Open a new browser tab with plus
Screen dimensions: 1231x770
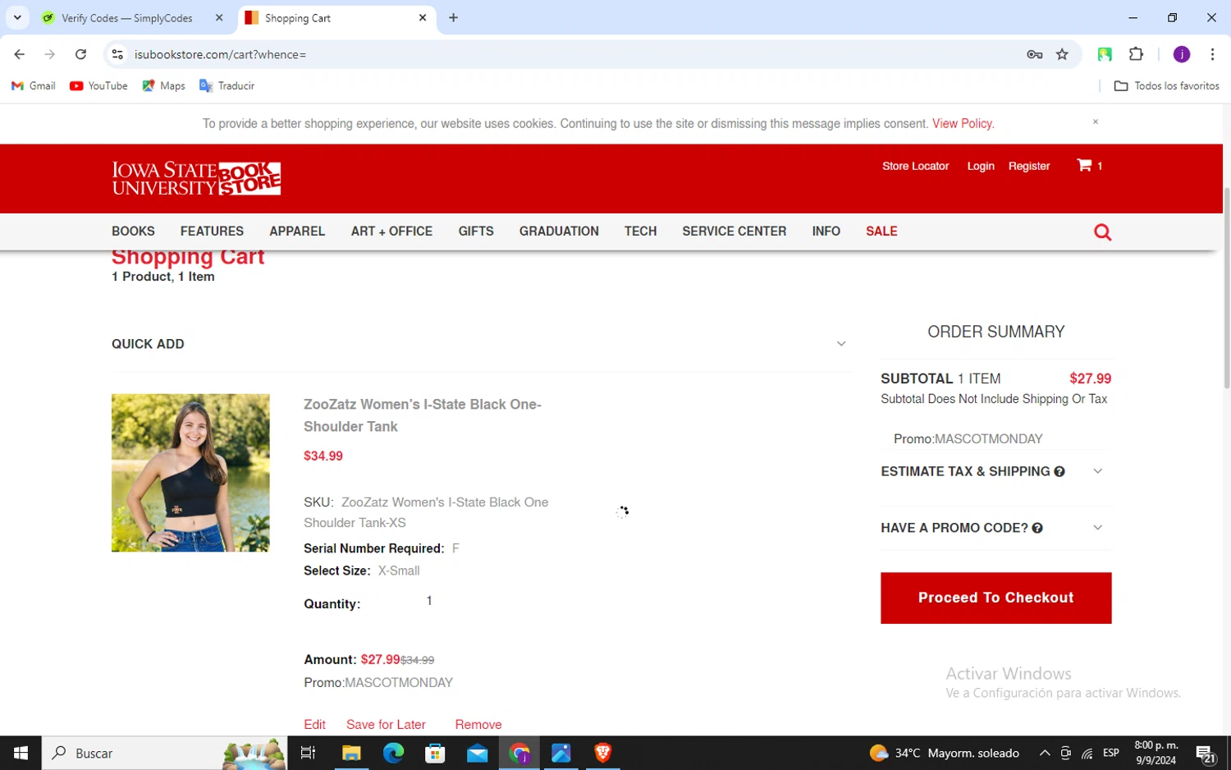[453, 17]
